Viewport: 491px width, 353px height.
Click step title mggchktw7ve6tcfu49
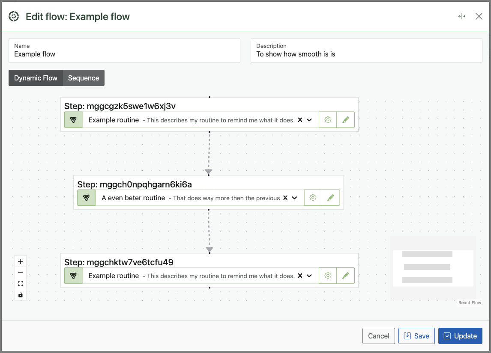click(119, 262)
